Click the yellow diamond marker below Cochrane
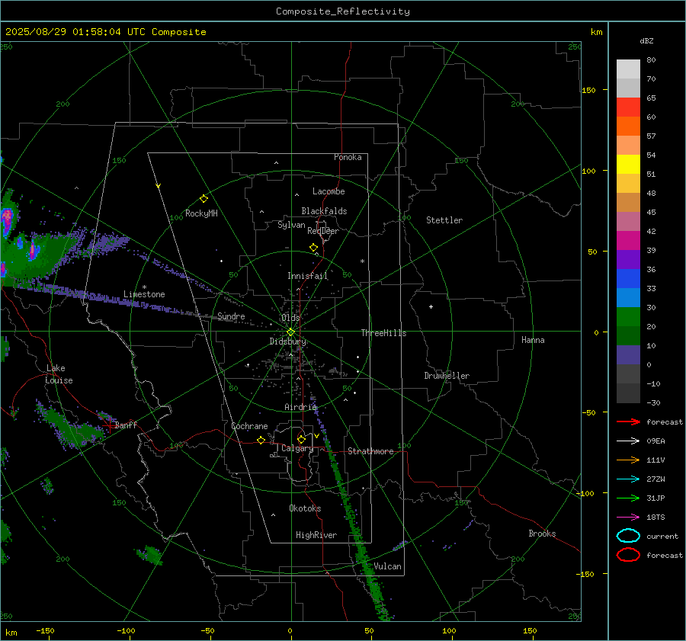 tap(261, 441)
